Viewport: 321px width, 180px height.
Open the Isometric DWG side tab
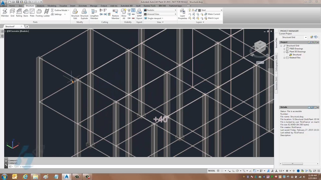[x=276, y=83]
